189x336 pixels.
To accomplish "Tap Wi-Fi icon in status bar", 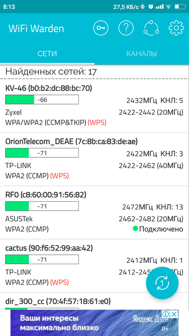I will 169,7.
